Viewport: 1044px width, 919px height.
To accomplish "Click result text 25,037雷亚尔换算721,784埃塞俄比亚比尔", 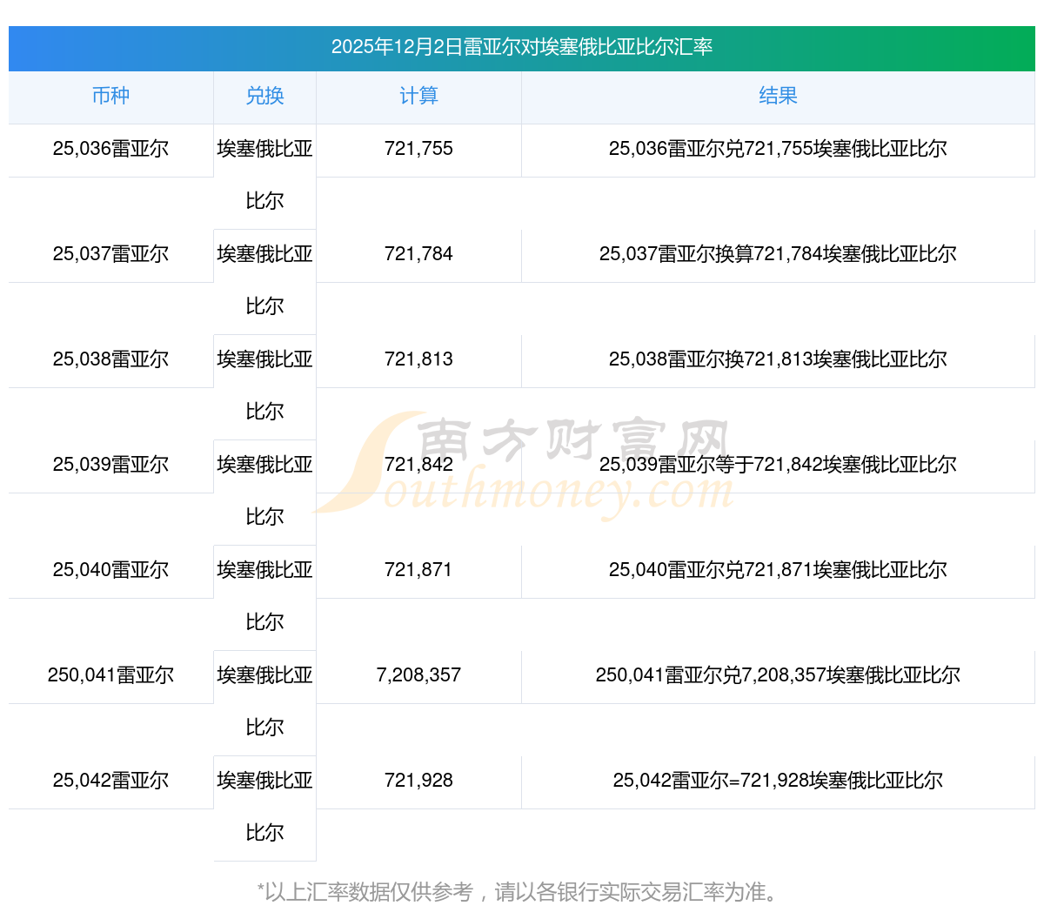I will tap(778, 254).
